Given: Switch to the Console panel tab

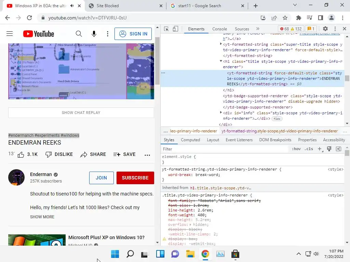Looking at the screenshot, I should (220, 29).
